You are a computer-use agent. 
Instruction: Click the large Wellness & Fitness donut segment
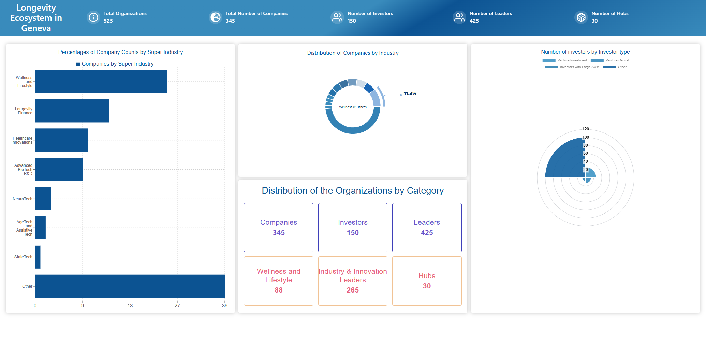pyautogui.click(x=353, y=130)
